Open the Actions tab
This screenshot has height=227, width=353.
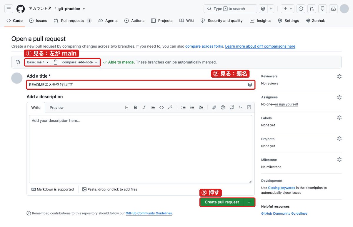pos(134,21)
